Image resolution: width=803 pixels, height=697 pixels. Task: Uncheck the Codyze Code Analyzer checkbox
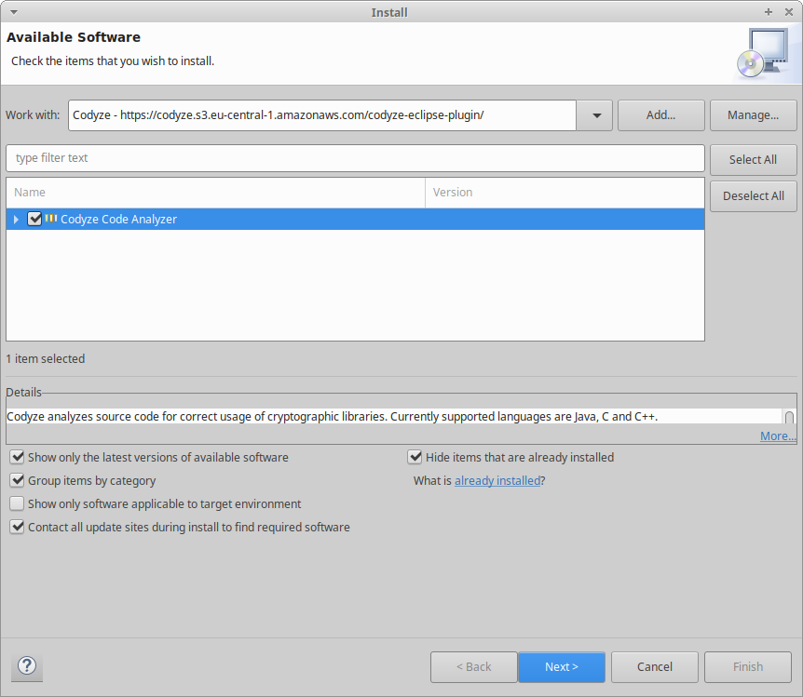click(35, 219)
